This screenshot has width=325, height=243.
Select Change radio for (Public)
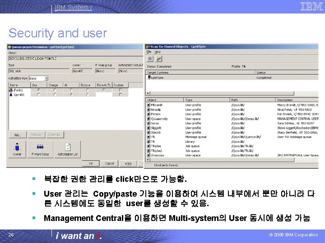pos(55,90)
